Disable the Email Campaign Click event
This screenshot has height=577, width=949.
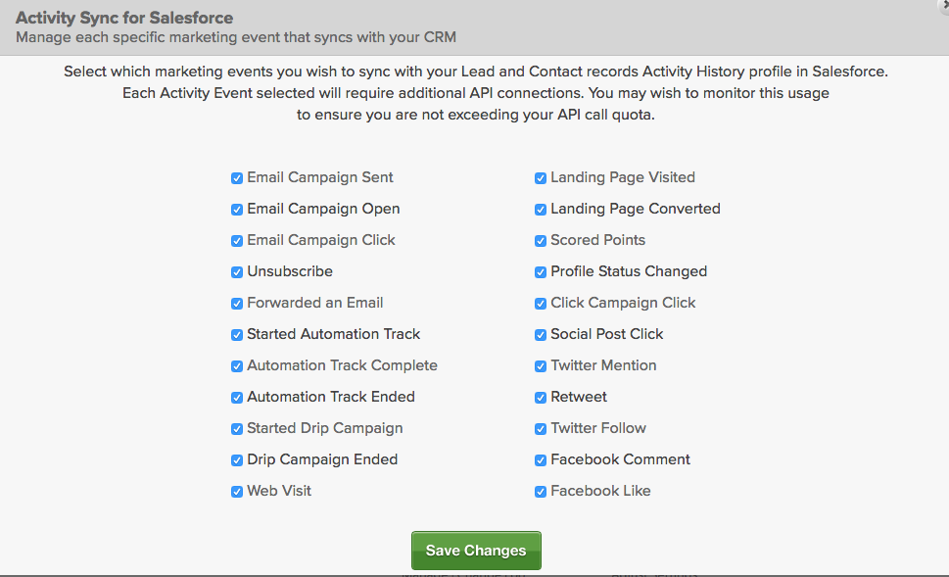pyautogui.click(x=237, y=241)
